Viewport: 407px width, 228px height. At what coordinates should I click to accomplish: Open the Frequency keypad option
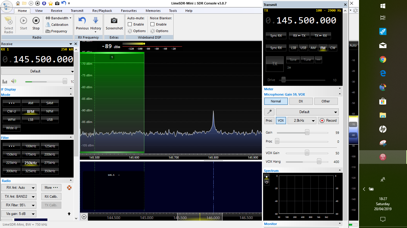(56, 31)
